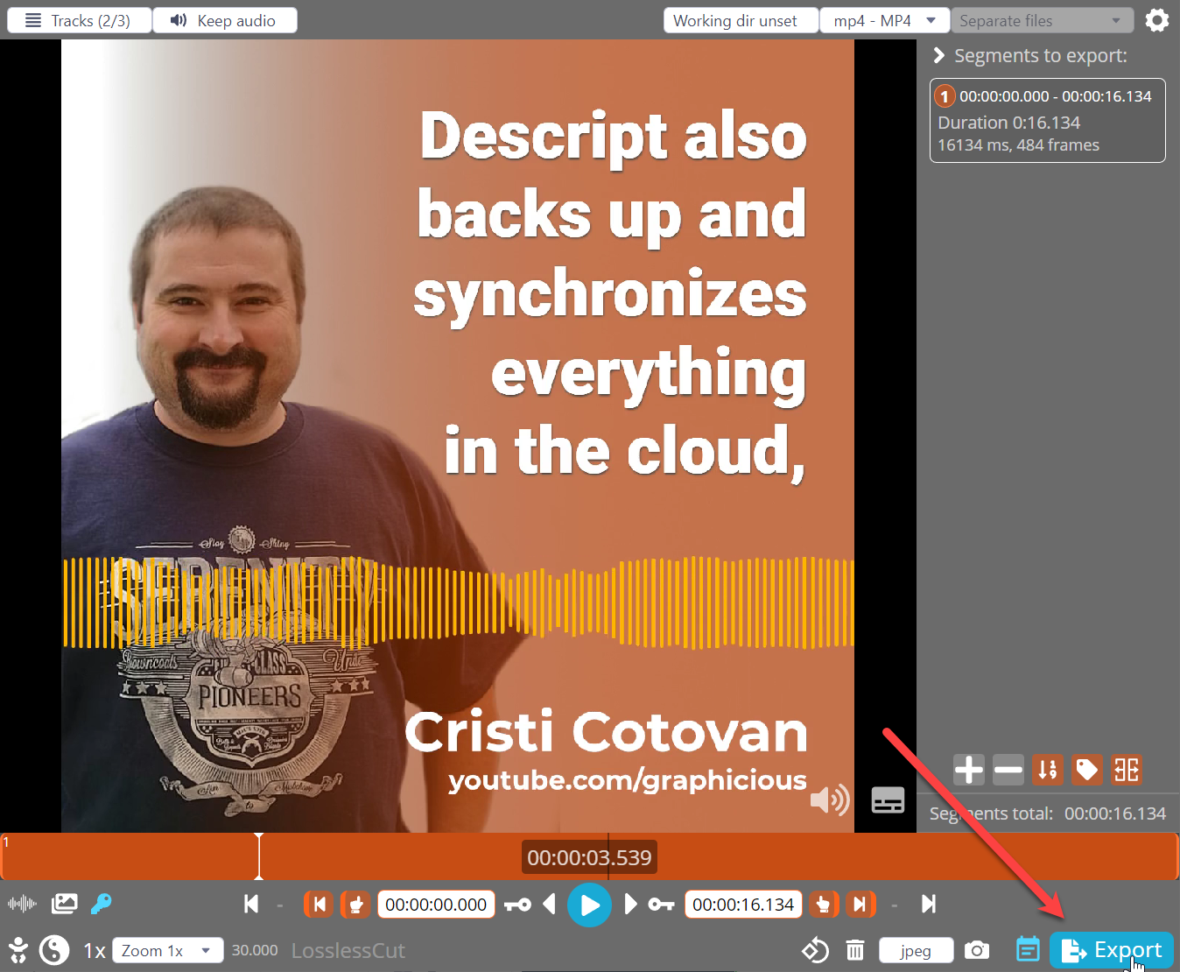This screenshot has width=1180, height=972.
Task: Click the Export button
Action: [1112, 950]
